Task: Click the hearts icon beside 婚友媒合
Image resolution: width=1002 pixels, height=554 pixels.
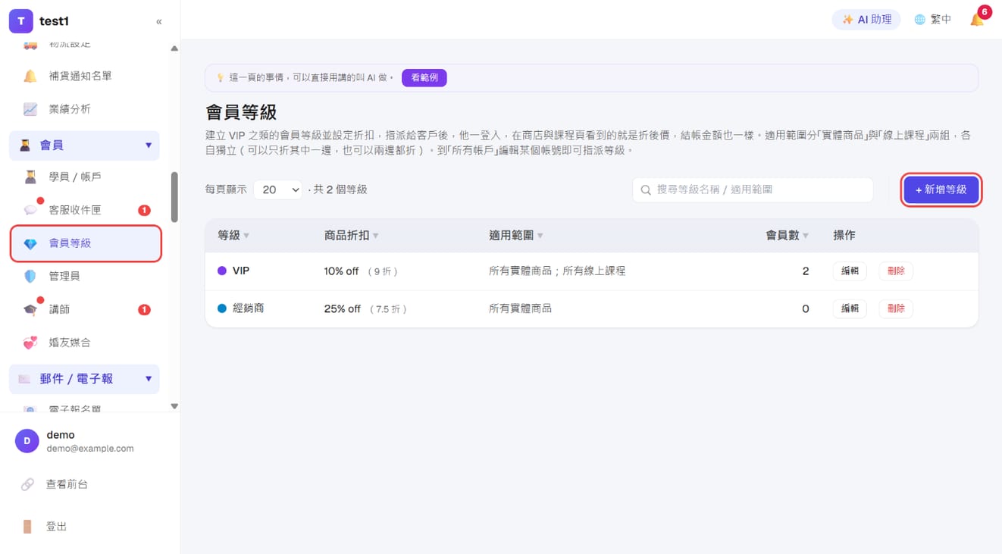Action: pos(30,343)
